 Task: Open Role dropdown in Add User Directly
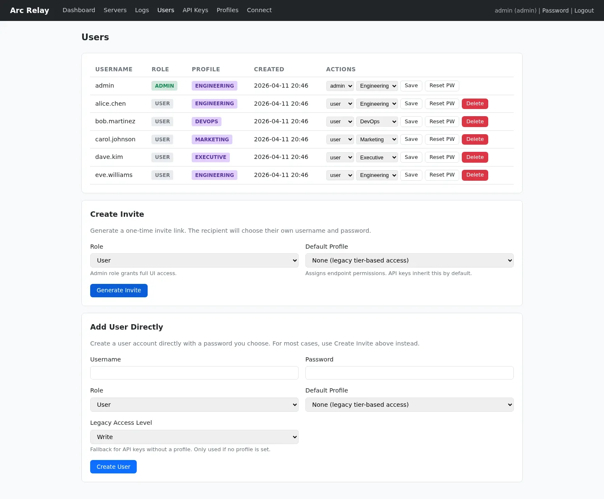194,405
